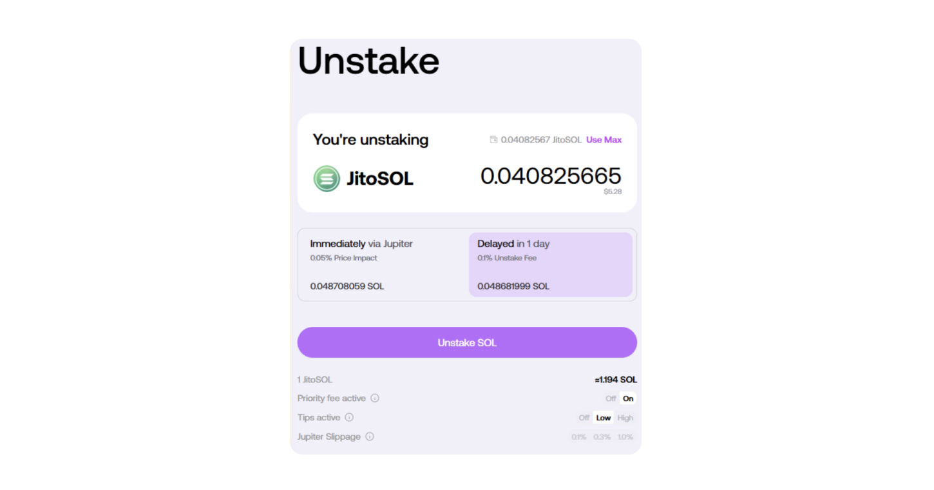934x490 pixels.
Task: Click the Unstake SOL button
Action: [467, 342]
